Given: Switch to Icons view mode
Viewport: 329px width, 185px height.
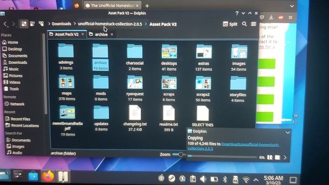Looking at the screenshot, I should click(24, 24).
